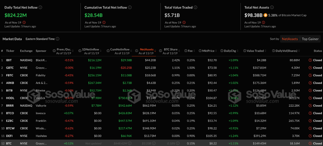The image size is (323, 146).
Task: Click Valkyrie sponsor cell
Action: [41, 106]
